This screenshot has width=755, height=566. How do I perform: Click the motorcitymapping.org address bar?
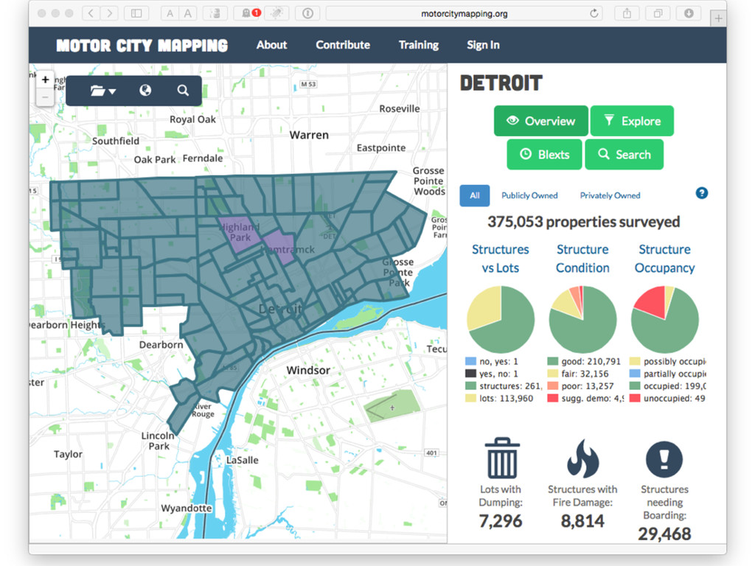(x=465, y=13)
